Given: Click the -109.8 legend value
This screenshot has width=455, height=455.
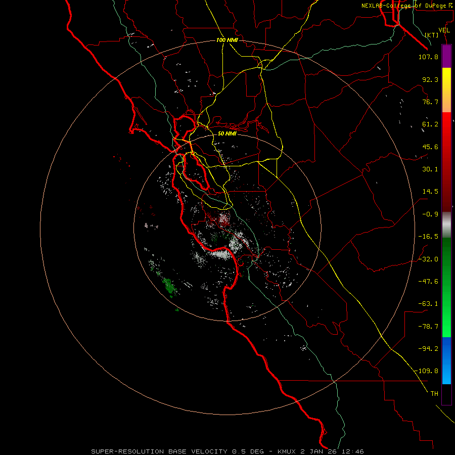Looking at the screenshot, I should 426,371.
